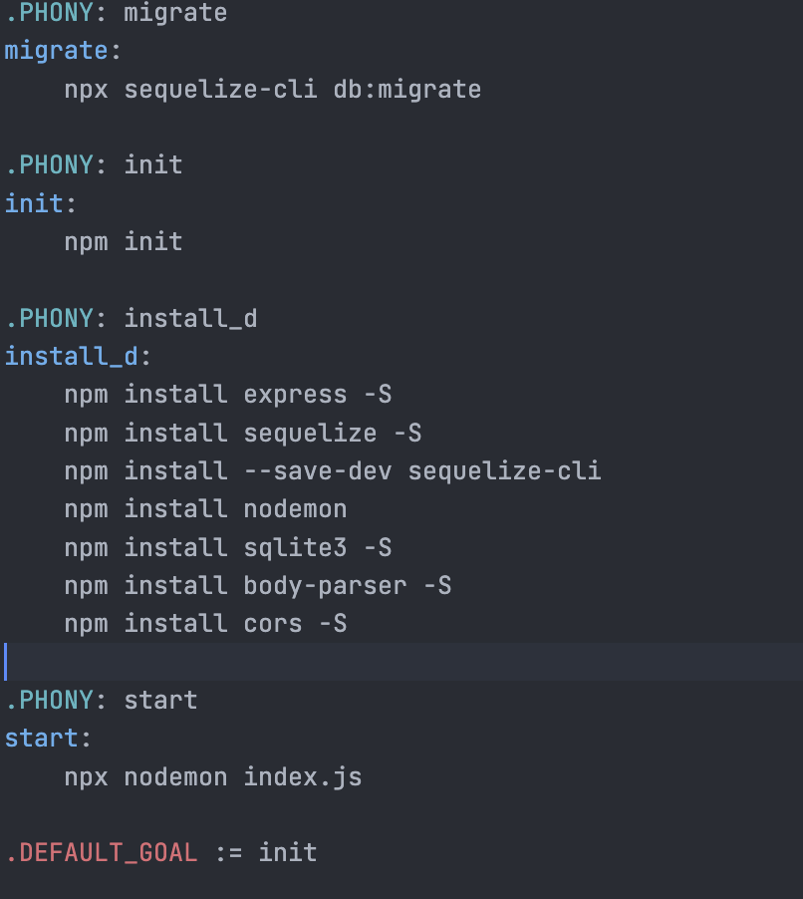Screen dimensions: 803x899
Task: Click the '.PHONY: start' declaration
Action: tap(101, 701)
